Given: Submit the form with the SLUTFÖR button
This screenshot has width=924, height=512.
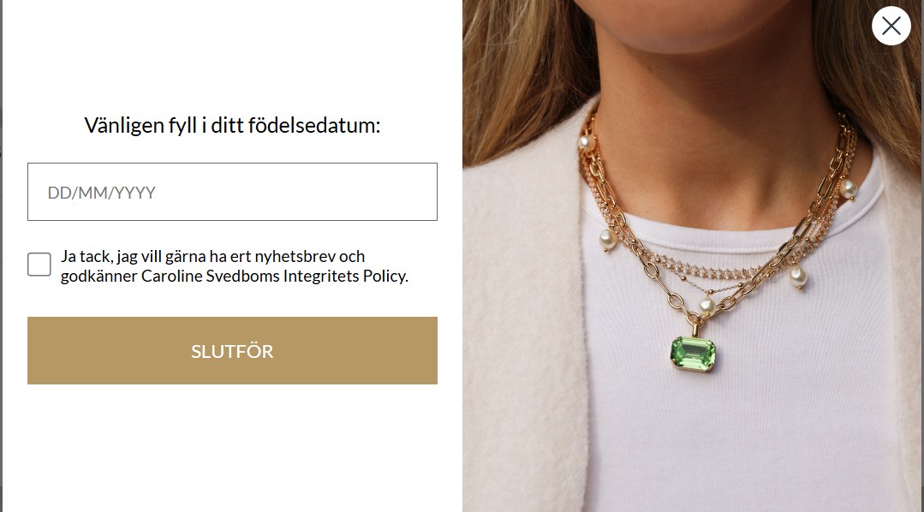Looking at the screenshot, I should pyautogui.click(x=232, y=350).
